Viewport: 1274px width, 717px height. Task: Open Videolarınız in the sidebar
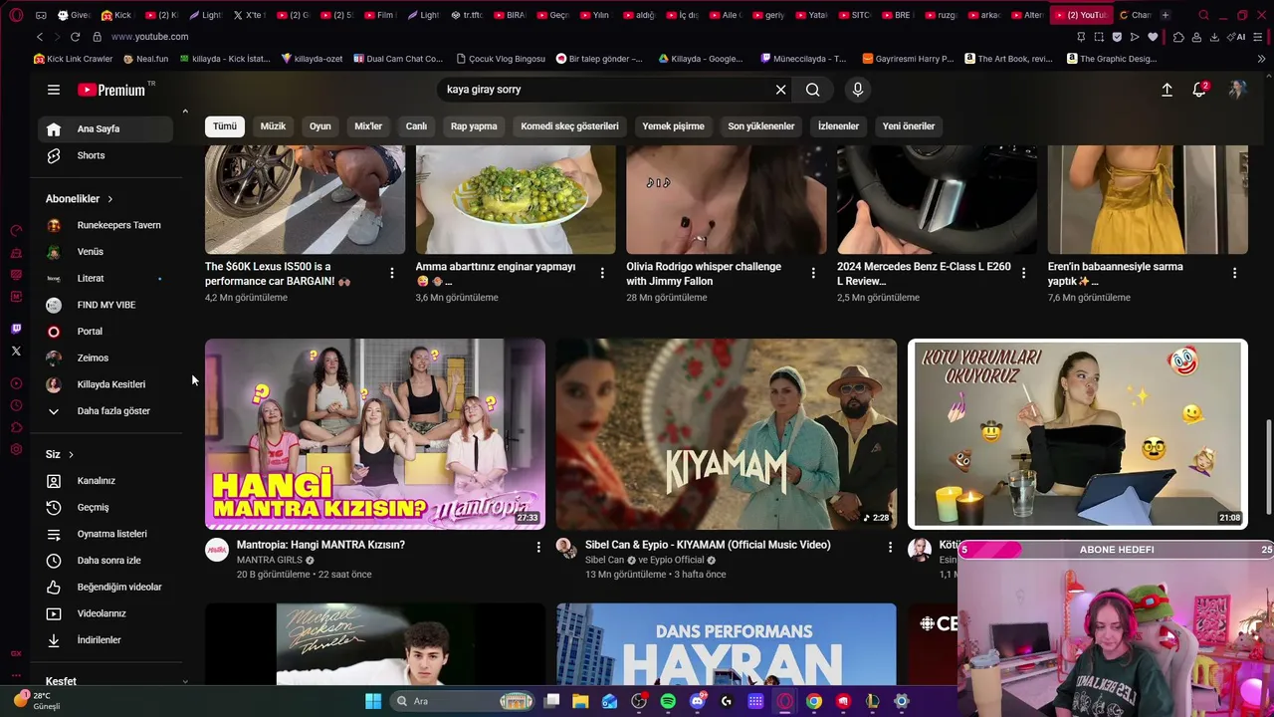(x=106, y=613)
